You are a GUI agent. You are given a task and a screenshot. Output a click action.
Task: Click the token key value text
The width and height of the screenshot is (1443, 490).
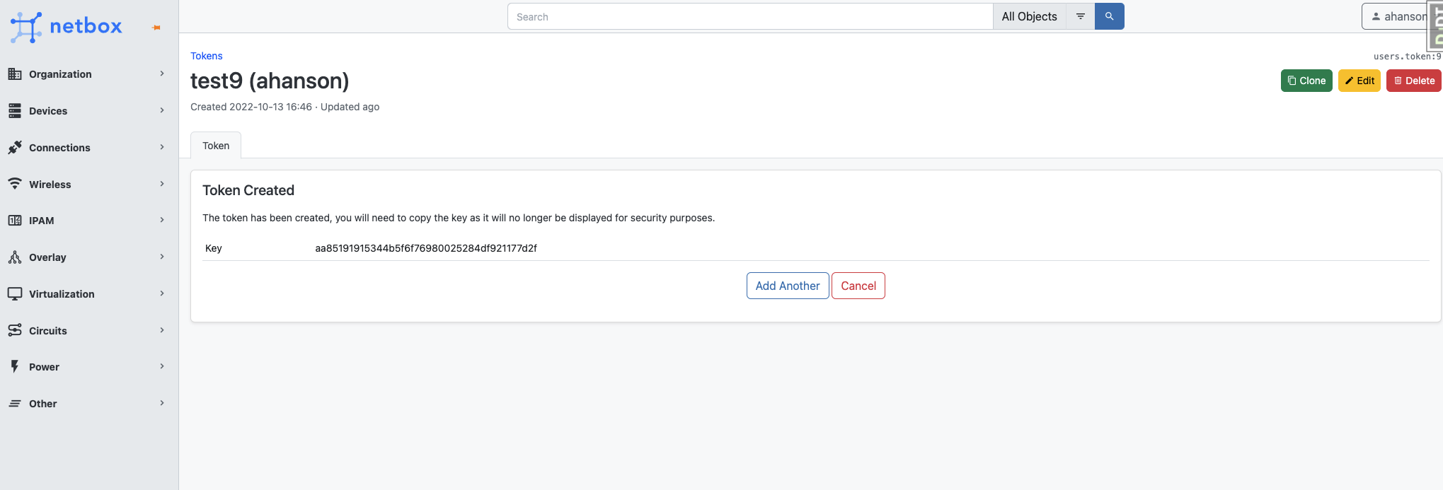(x=426, y=248)
